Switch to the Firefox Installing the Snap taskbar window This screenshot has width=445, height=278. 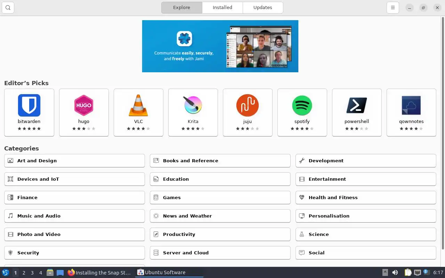tap(99, 272)
